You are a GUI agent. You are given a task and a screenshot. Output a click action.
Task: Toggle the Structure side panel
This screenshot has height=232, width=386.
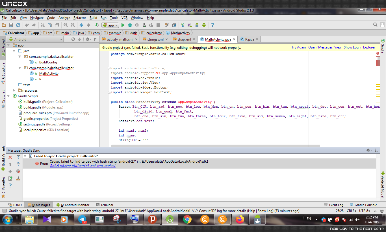3,74
